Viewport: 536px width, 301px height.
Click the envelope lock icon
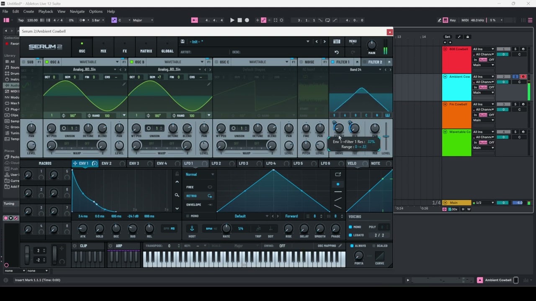click(177, 174)
